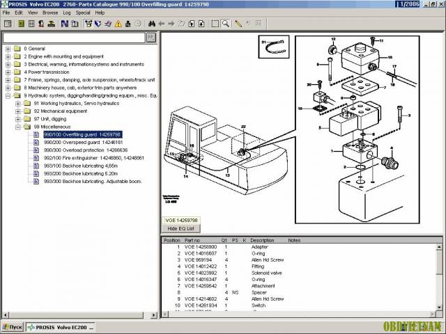Click the green book toolbar icon
The height and width of the screenshot is (334, 446).
(x=22, y=24)
